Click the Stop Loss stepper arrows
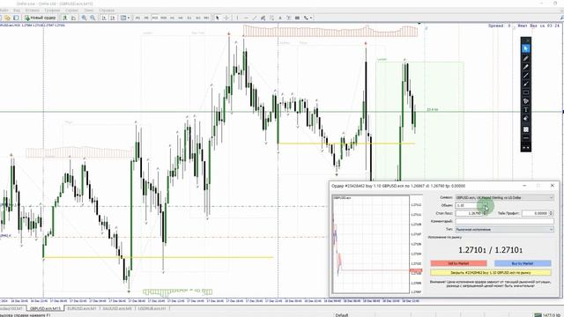This screenshot has height=317, width=564. click(486, 213)
